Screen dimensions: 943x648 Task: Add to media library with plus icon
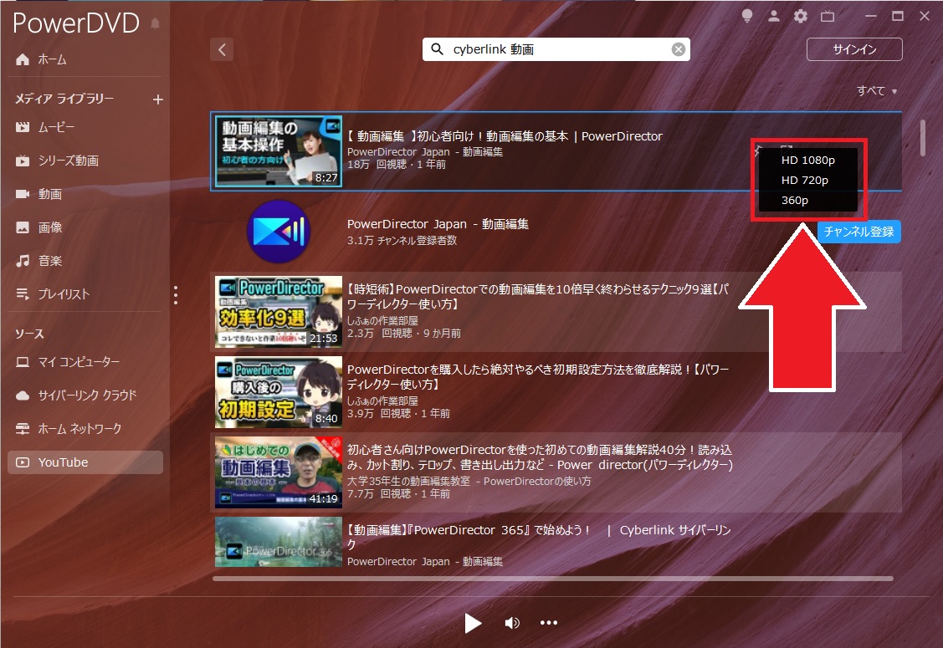[157, 99]
